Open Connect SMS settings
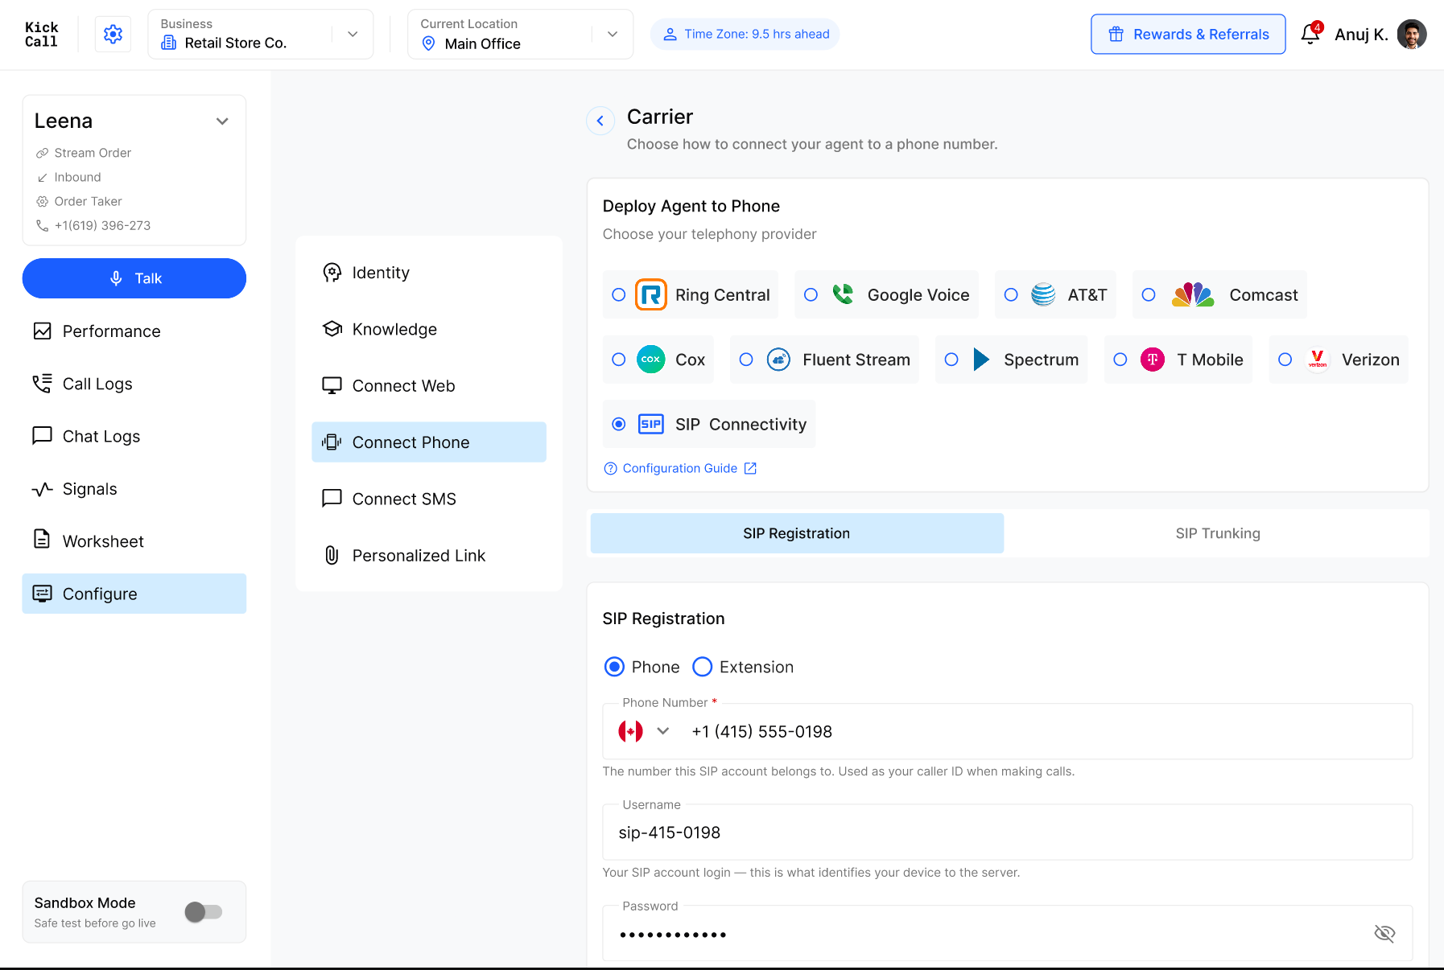 (429, 499)
